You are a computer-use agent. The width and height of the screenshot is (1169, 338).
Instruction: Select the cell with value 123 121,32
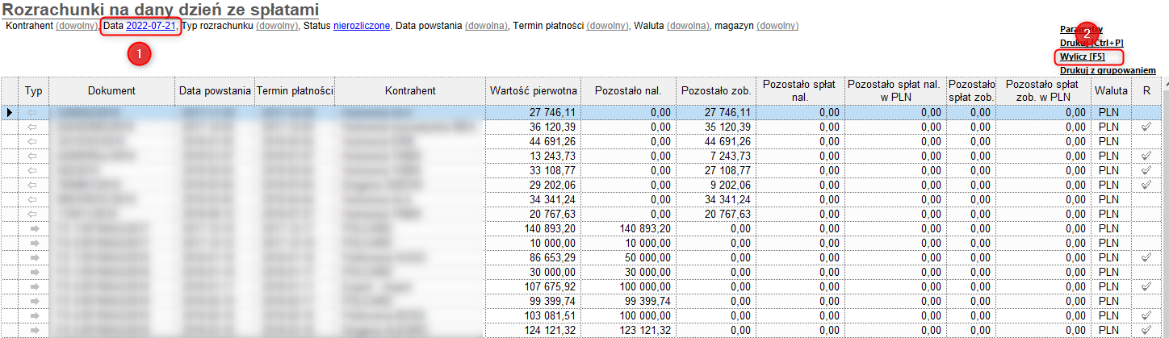tap(628, 330)
